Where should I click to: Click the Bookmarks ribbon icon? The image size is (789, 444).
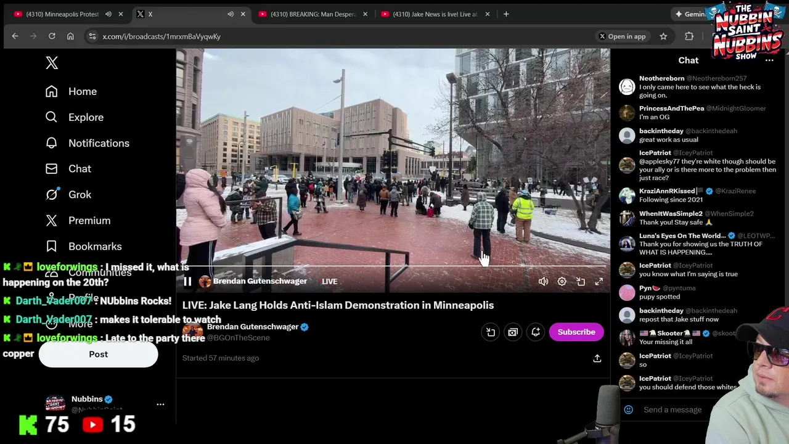[x=51, y=247]
